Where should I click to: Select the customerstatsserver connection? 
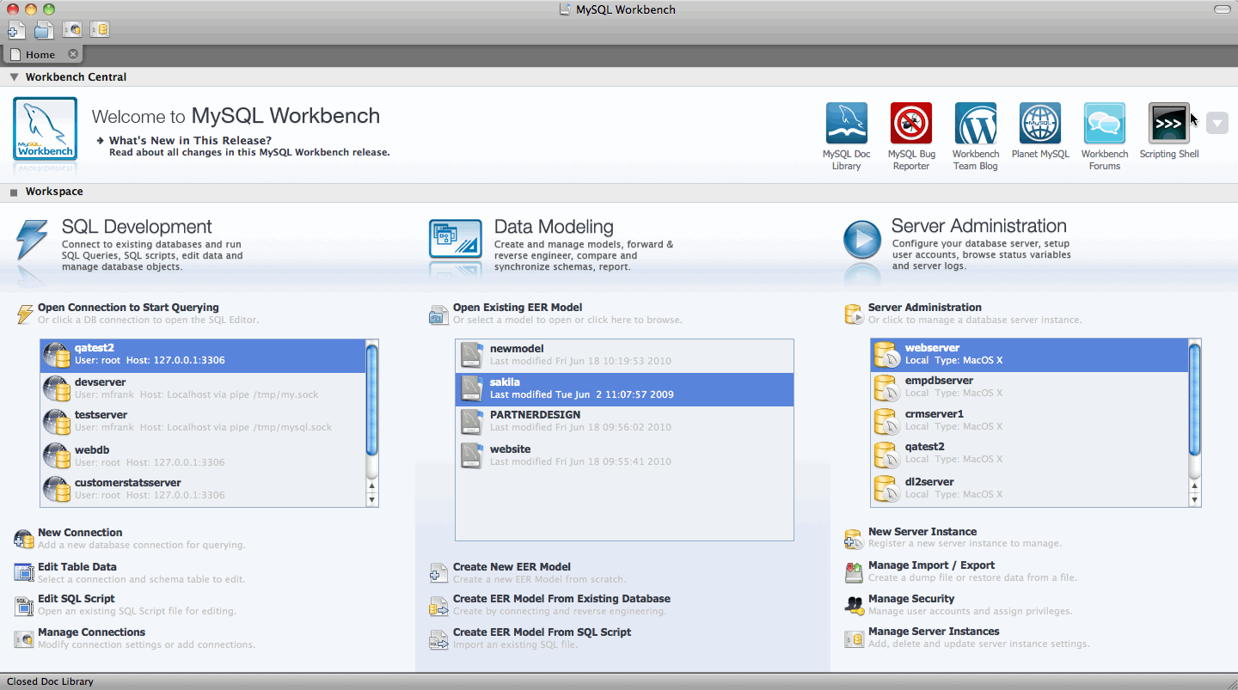coord(203,489)
